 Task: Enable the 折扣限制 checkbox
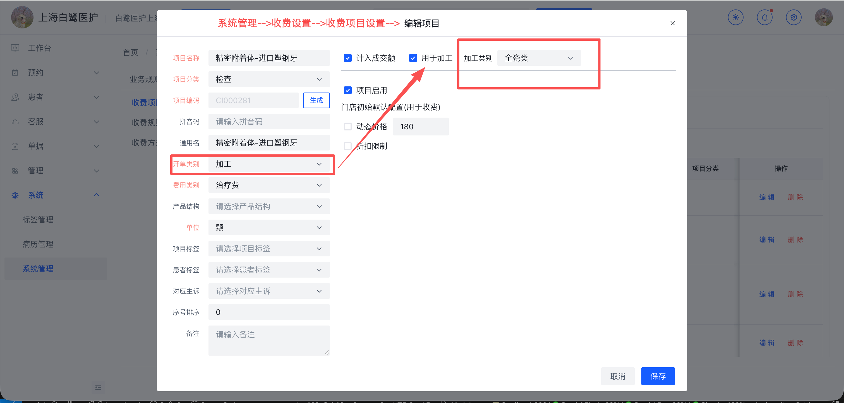click(348, 146)
